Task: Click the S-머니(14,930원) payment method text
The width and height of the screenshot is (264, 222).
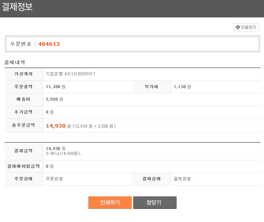Action: coord(63,153)
